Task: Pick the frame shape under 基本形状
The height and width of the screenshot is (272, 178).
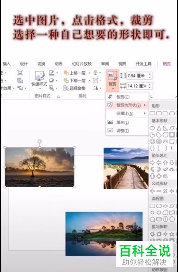Action: coord(172,135)
